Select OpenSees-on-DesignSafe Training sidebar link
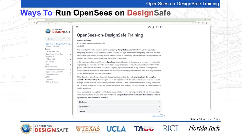 pyautogui.click(x=58, y=44)
